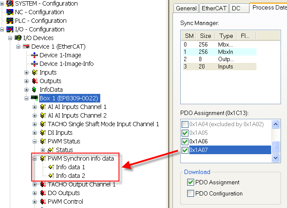Click the Size column header
Image resolution: width=287 pixels, height=208 pixels.
(x=206, y=36)
